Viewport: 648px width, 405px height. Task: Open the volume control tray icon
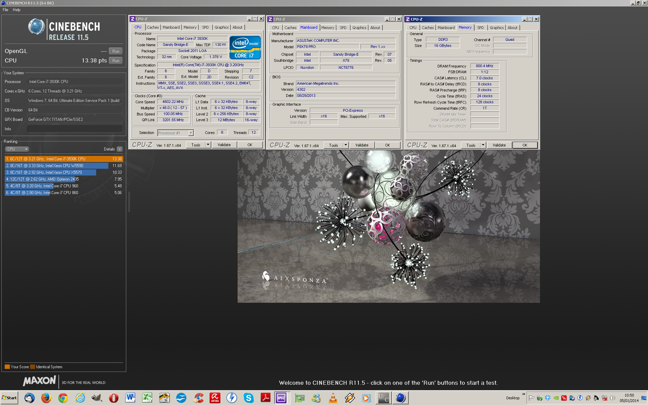click(x=613, y=398)
